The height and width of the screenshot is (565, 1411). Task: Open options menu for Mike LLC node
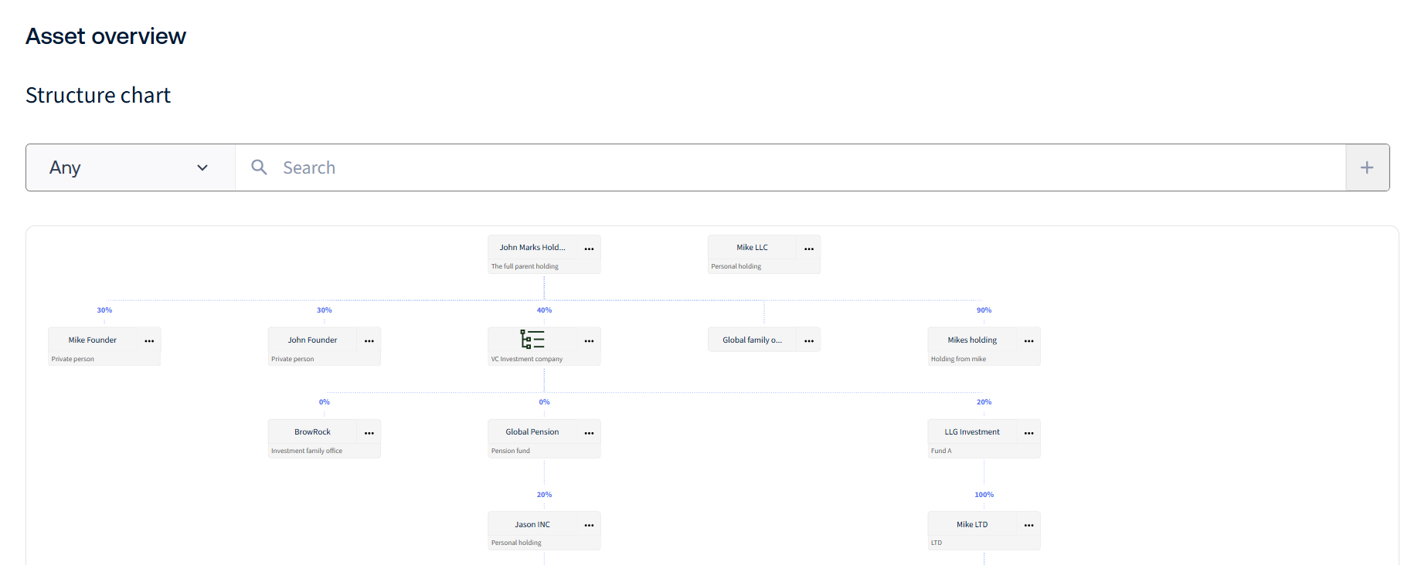809,249
